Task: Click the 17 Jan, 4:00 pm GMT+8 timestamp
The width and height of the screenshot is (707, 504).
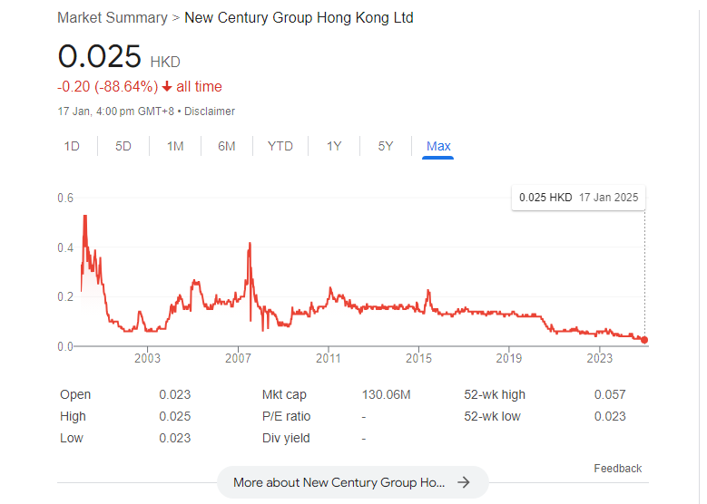Action: (x=116, y=111)
